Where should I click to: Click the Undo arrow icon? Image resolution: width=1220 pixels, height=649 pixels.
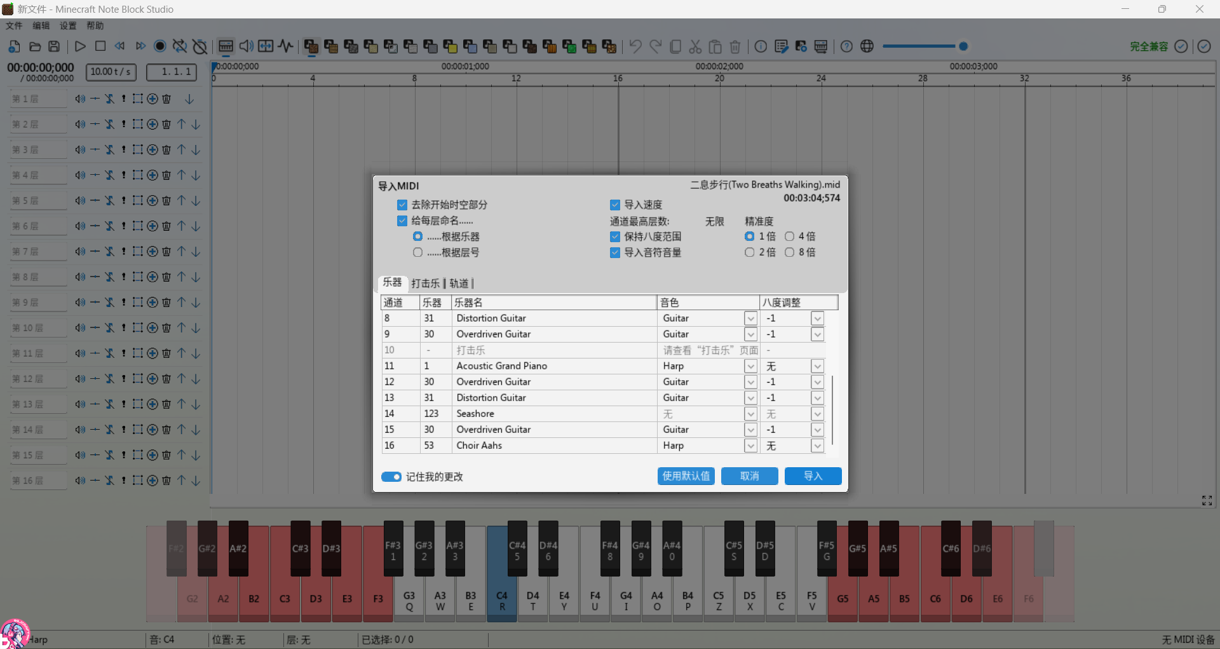click(x=635, y=46)
